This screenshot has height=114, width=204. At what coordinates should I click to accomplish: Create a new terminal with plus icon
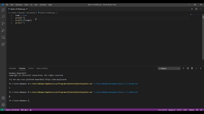tap(184, 68)
